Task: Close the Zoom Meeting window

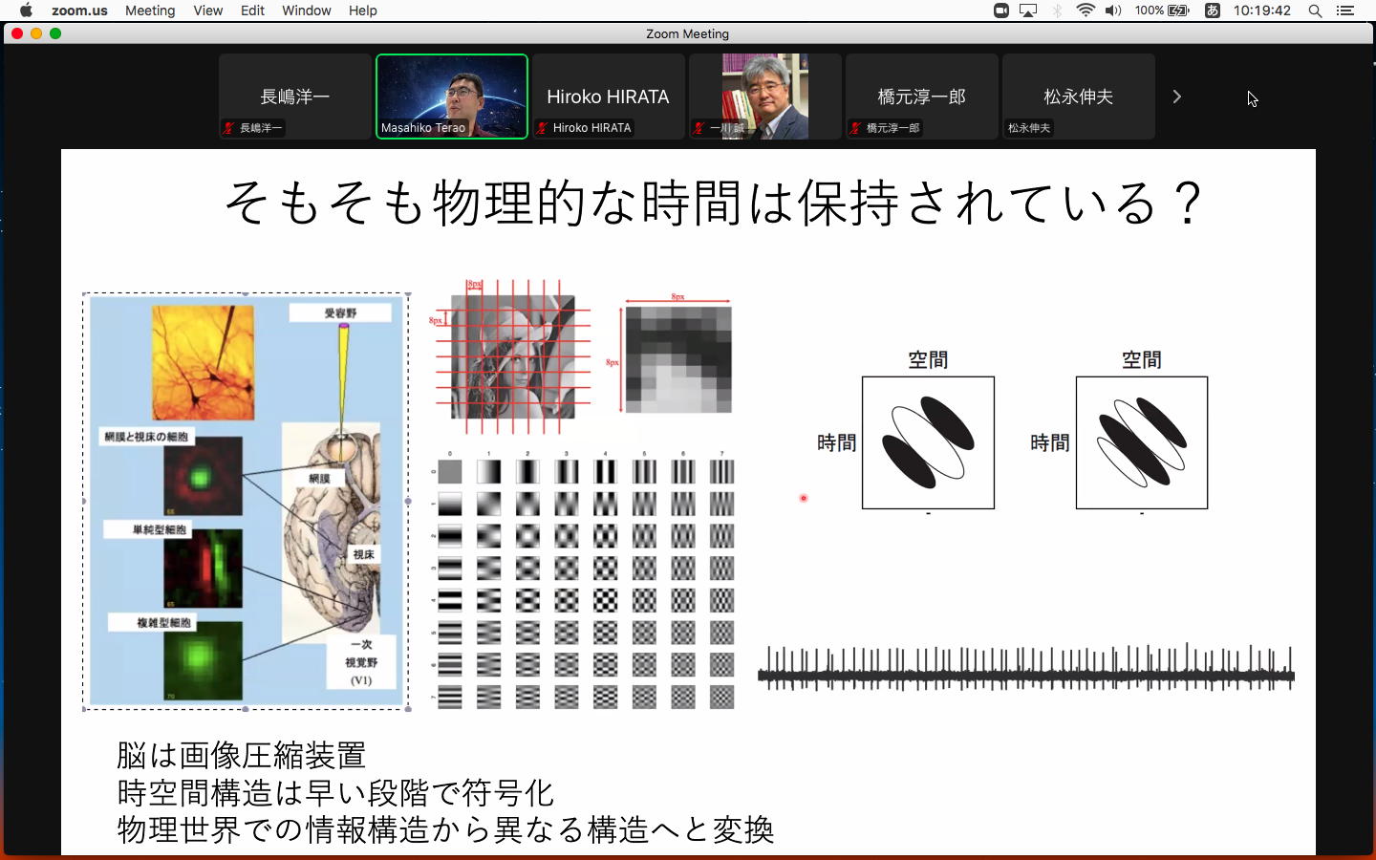Action: 17,33
